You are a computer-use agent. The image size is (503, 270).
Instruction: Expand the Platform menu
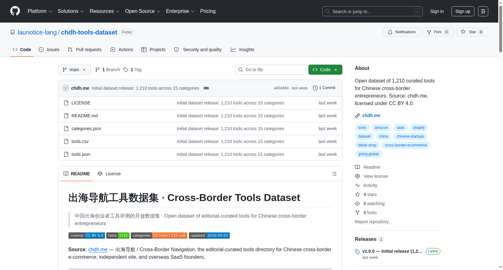40,11
